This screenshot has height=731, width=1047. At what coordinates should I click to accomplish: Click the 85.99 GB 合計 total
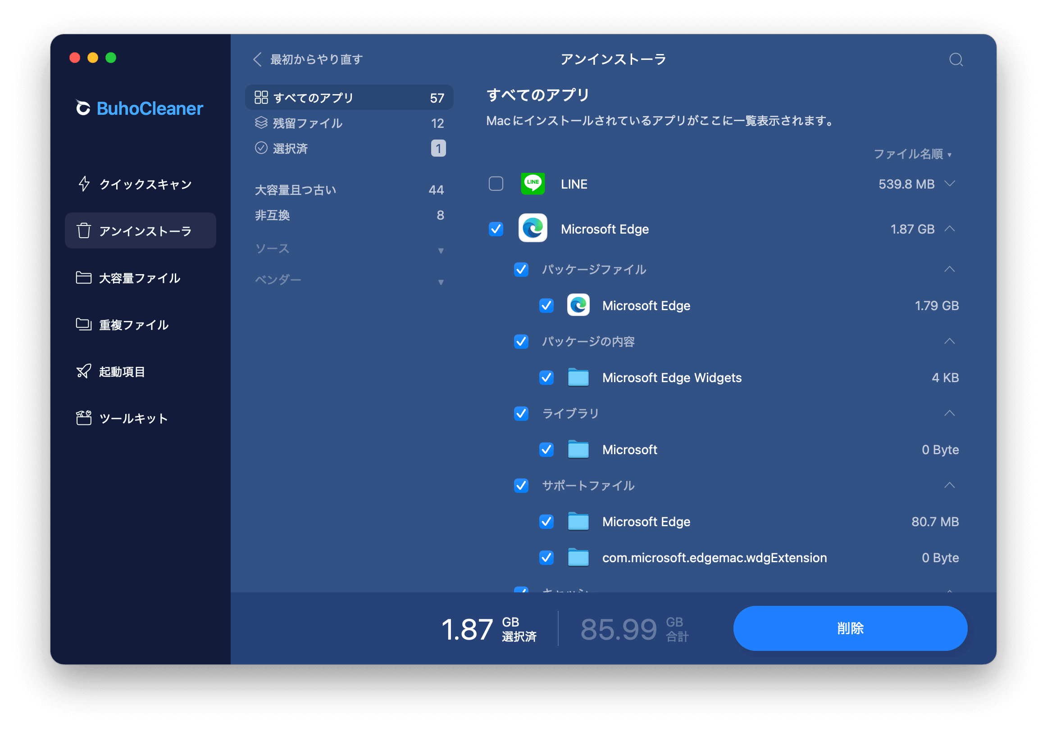tap(634, 629)
